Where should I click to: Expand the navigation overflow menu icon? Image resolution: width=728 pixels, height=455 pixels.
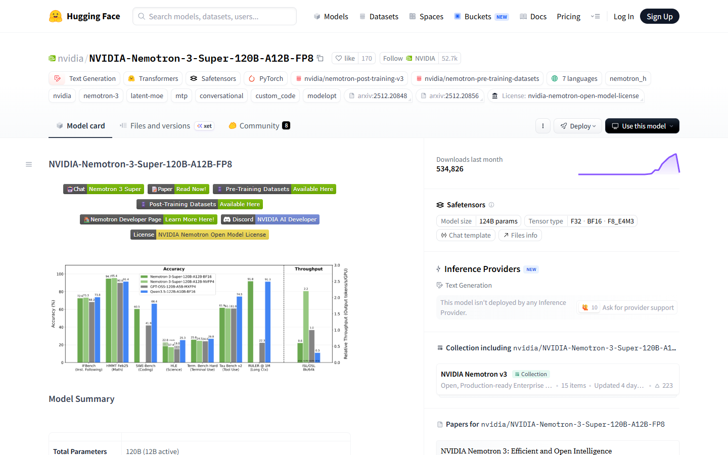click(x=595, y=17)
